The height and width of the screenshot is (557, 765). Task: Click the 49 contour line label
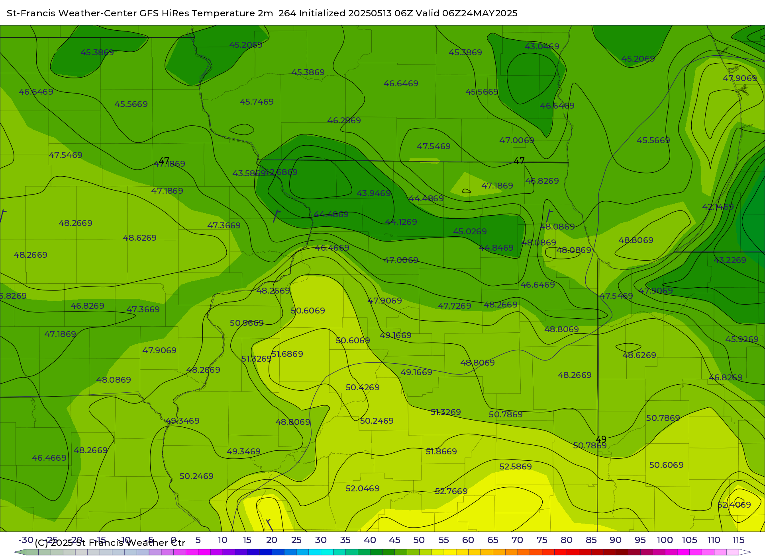tap(601, 440)
